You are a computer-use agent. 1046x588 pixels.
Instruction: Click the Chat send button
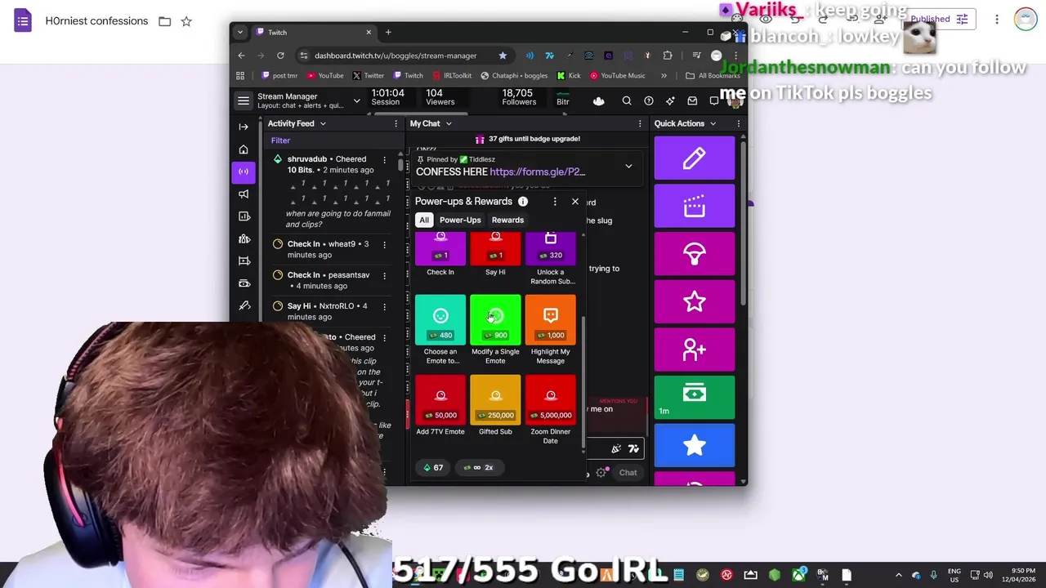click(628, 473)
